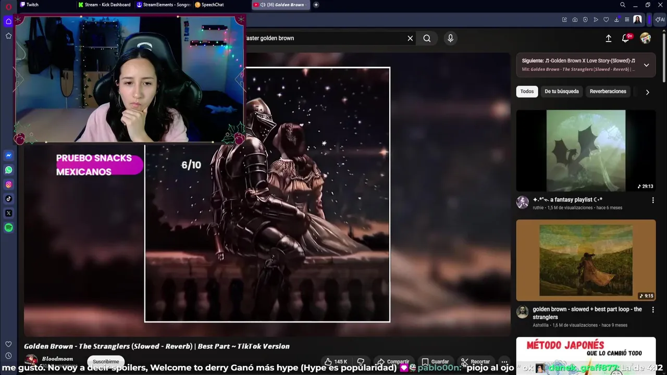Run YouTube search with magnifier button

tap(427, 38)
